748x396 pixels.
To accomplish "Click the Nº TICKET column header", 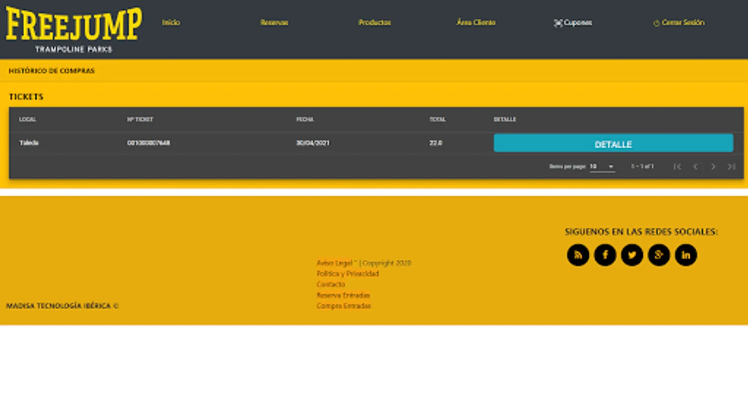I will (140, 120).
